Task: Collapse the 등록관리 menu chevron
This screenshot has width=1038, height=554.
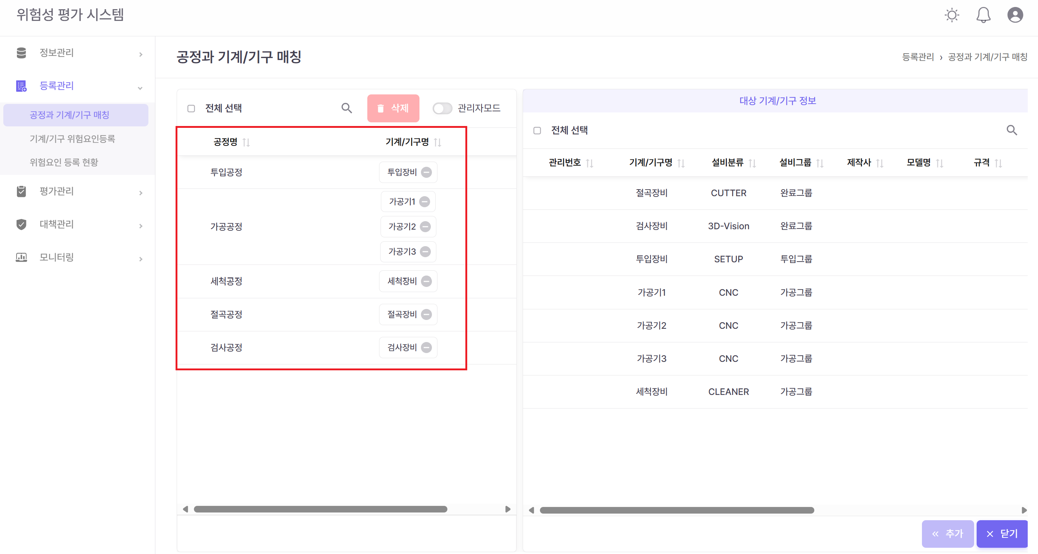Action: click(x=140, y=87)
